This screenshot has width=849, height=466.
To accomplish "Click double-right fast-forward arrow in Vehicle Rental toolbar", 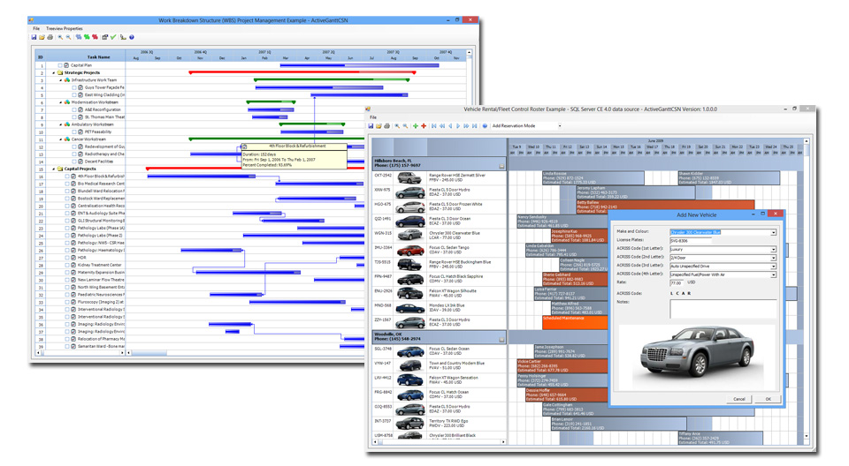I will [x=466, y=126].
